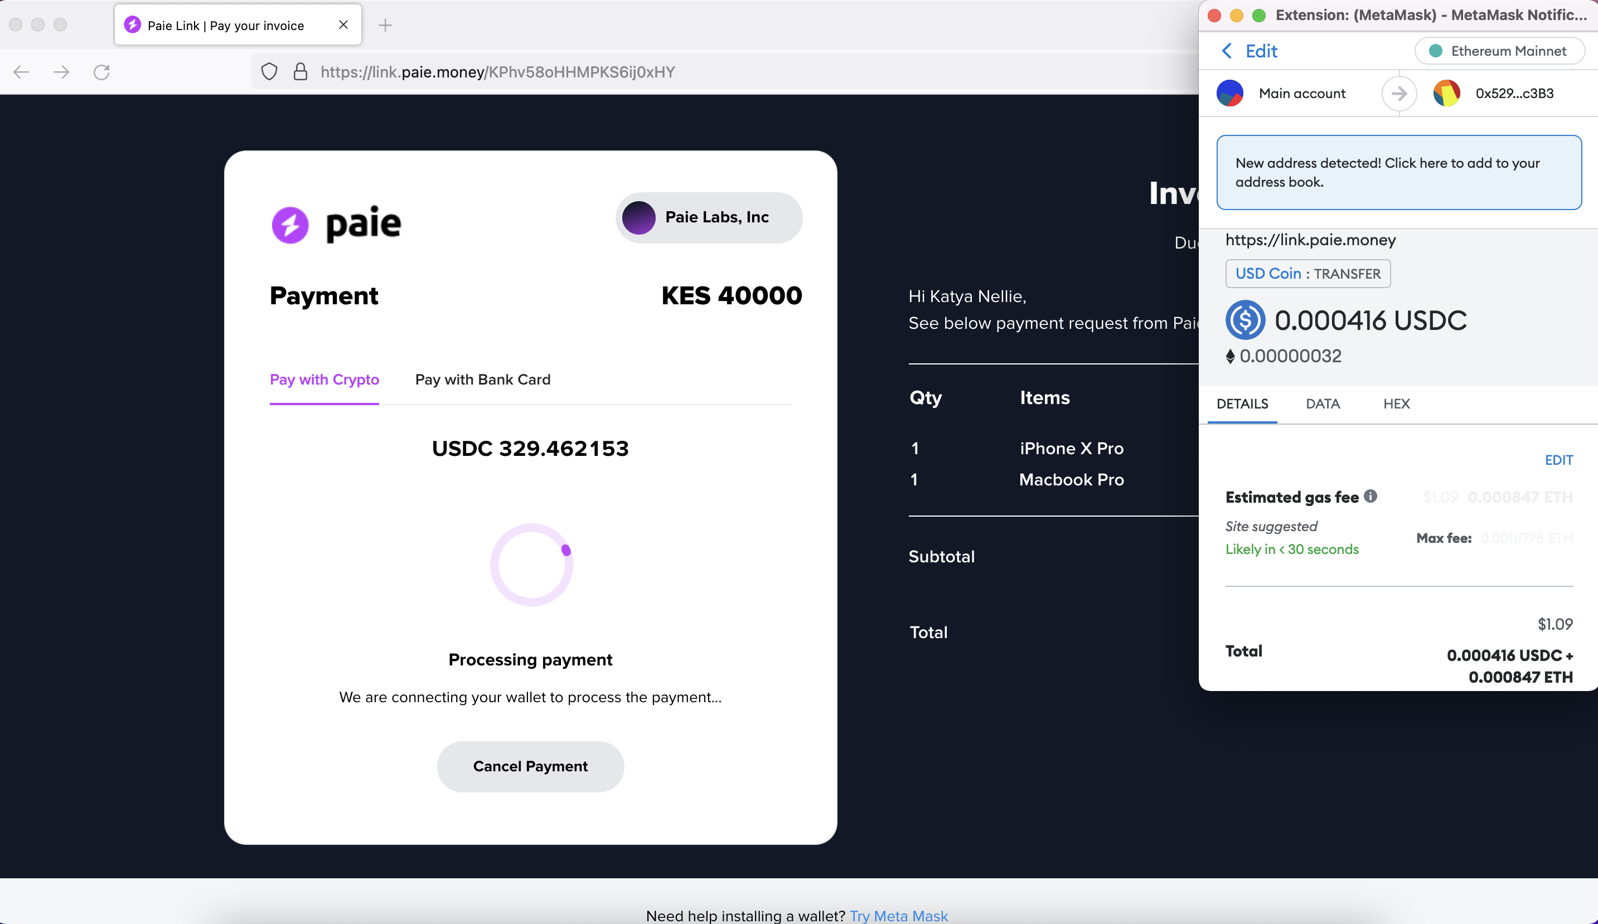
Task: Click the browser forward arrow
Action: pos(61,72)
